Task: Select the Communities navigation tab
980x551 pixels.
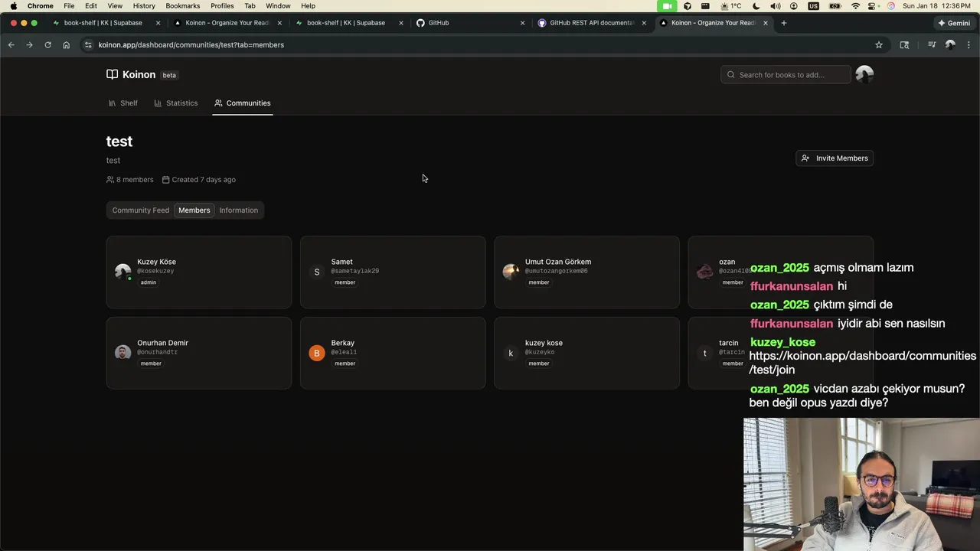Action: click(243, 103)
